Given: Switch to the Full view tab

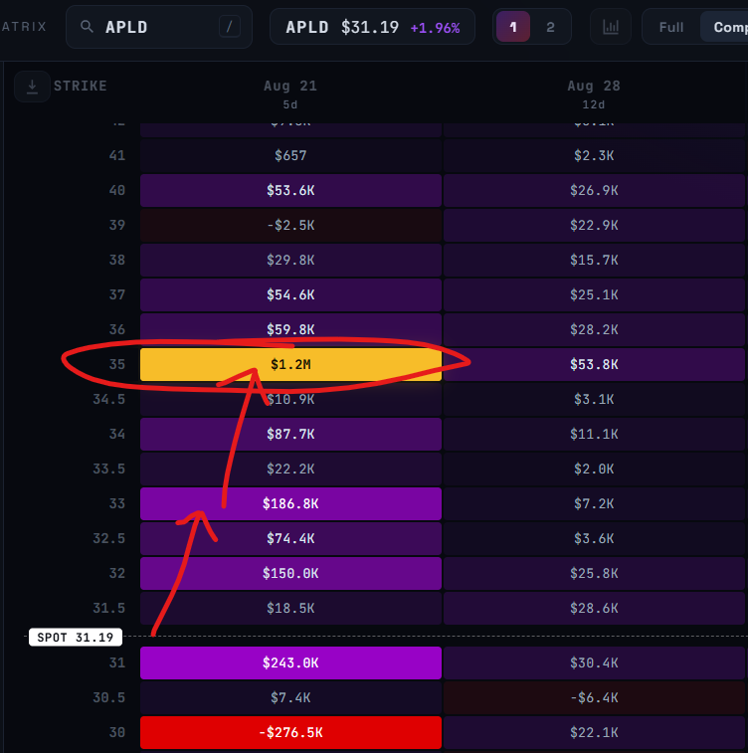Looking at the screenshot, I should (670, 27).
